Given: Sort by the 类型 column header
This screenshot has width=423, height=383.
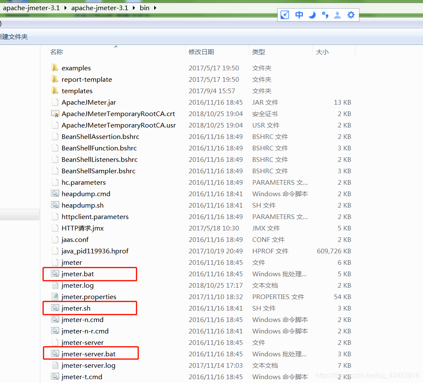Looking at the screenshot, I should tap(259, 52).
